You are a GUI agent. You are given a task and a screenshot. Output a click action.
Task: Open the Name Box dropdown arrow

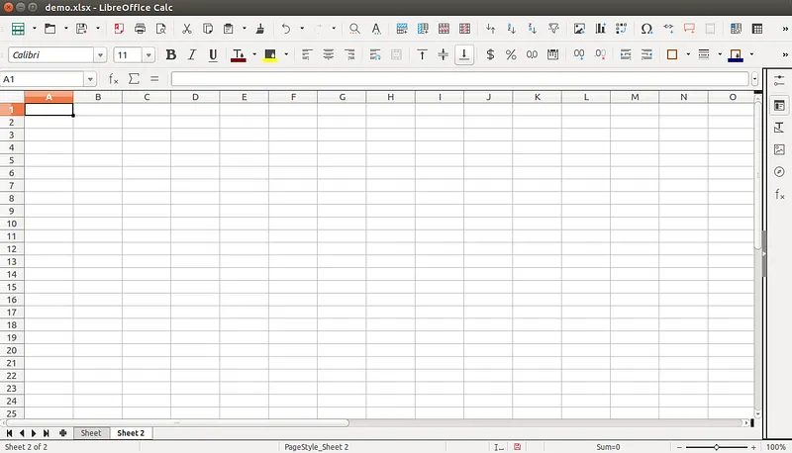(90, 79)
